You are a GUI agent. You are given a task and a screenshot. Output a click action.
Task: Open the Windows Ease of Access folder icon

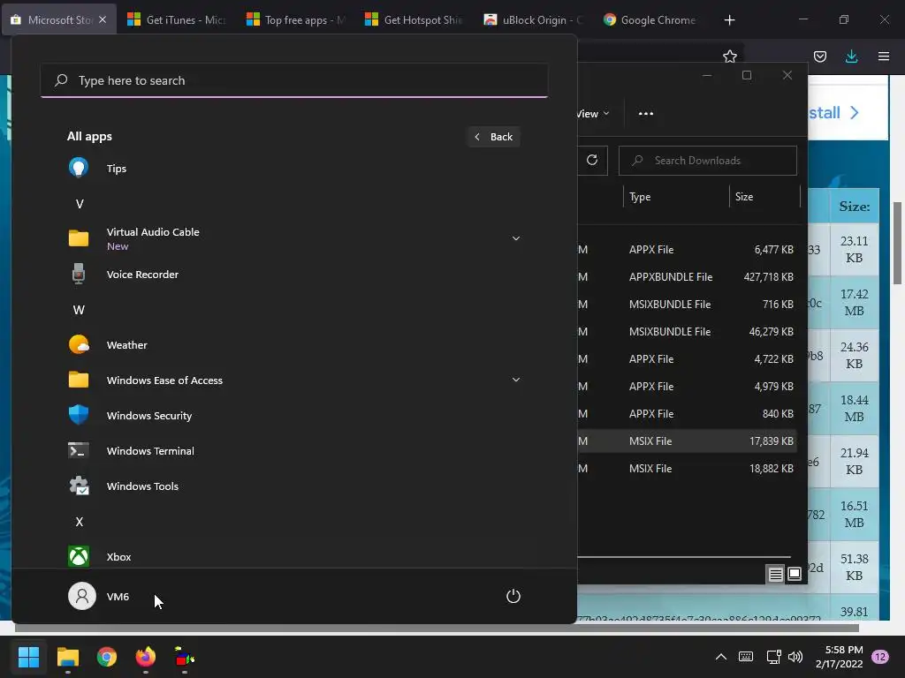(79, 380)
